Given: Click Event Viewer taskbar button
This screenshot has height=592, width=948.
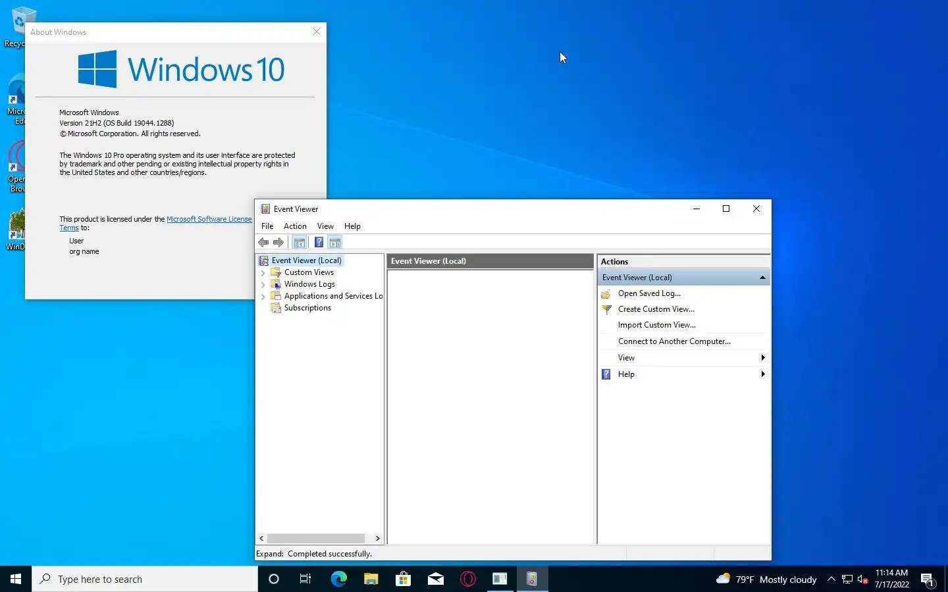Looking at the screenshot, I should (532, 579).
